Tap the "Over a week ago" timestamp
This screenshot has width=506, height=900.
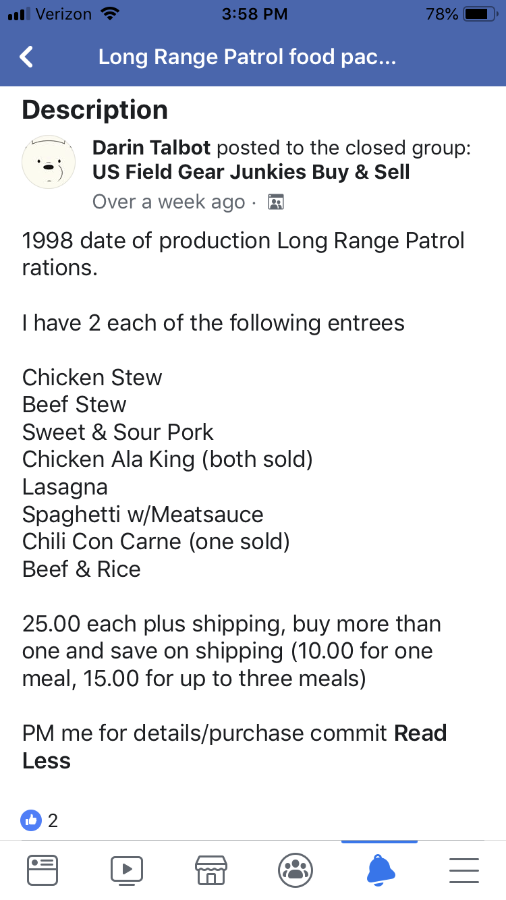point(168,202)
